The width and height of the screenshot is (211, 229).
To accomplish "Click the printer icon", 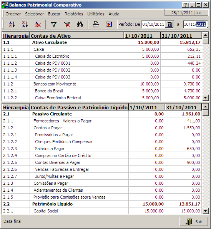I will [x=96, y=24].
